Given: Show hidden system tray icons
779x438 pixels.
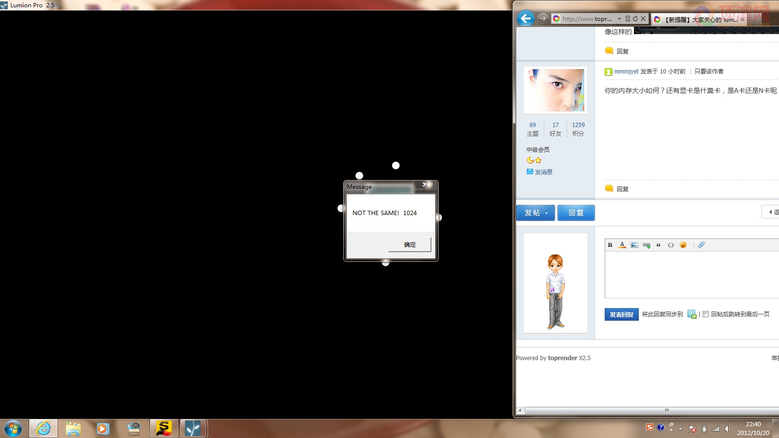Looking at the screenshot, I should [x=681, y=429].
